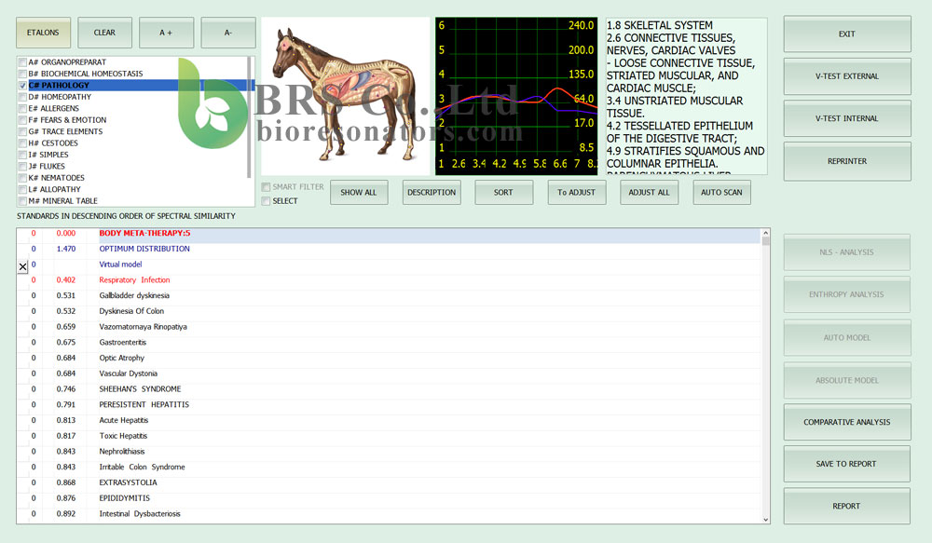The image size is (932, 543).
Task: Click the SHOW ALL button
Action: [x=359, y=193]
